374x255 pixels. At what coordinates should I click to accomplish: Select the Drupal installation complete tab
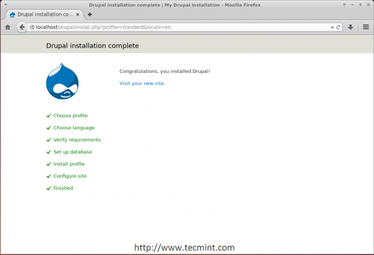point(45,14)
